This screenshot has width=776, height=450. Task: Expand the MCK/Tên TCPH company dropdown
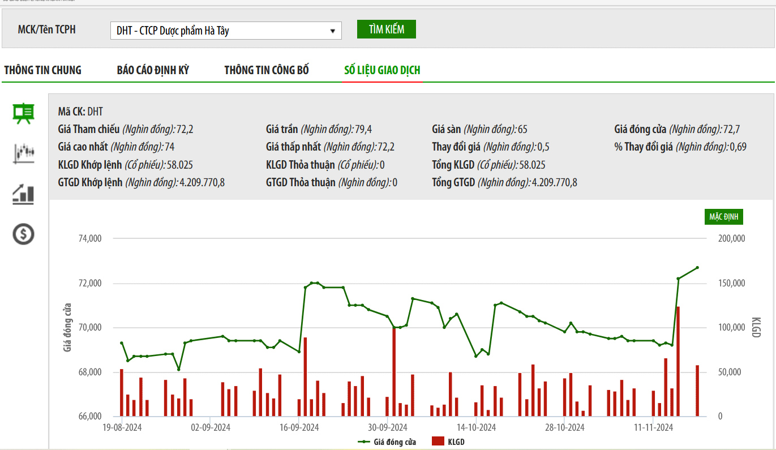coord(225,31)
